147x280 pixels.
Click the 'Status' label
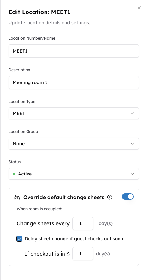[15, 162]
